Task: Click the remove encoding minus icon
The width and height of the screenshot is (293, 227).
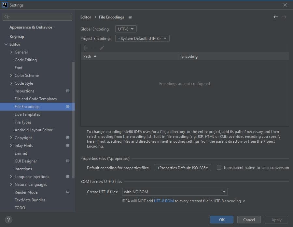Action: point(93,48)
